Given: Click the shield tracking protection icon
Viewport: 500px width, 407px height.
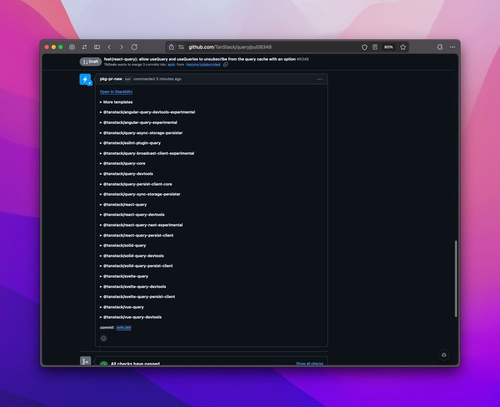Looking at the screenshot, I should [364, 47].
